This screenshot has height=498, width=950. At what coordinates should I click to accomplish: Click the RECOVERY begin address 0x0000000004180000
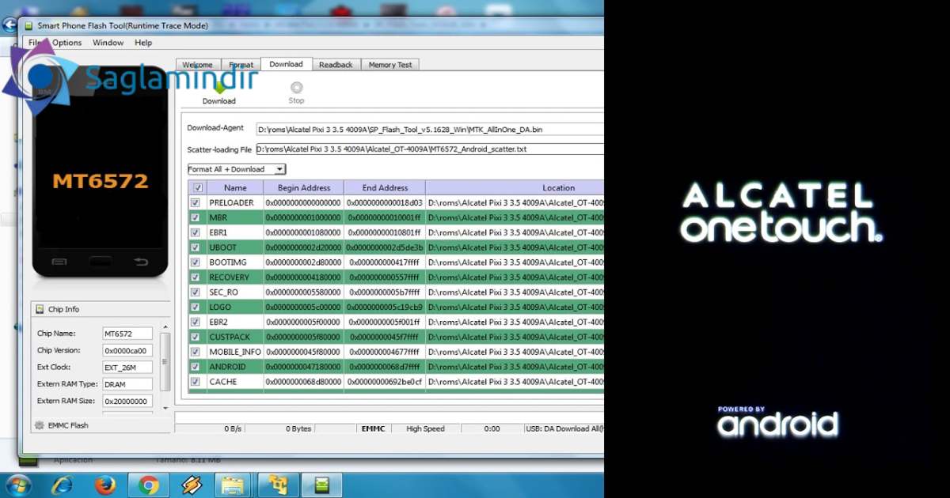(x=304, y=277)
